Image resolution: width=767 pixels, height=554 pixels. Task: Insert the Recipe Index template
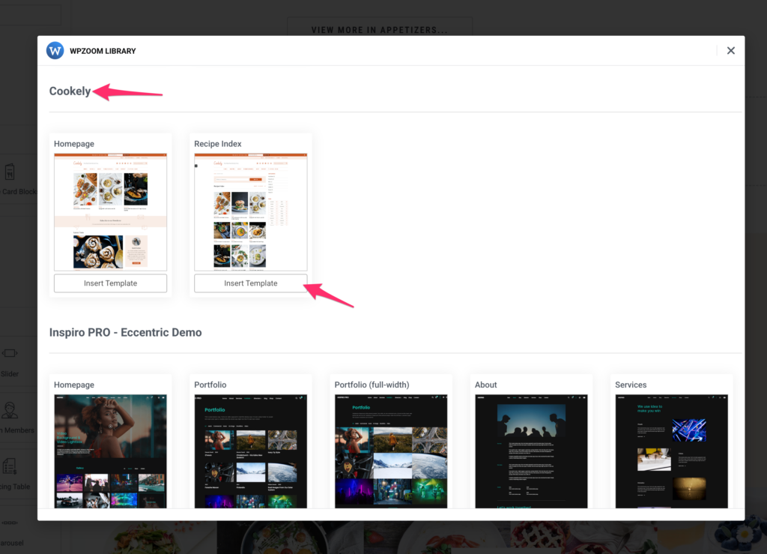pos(251,283)
